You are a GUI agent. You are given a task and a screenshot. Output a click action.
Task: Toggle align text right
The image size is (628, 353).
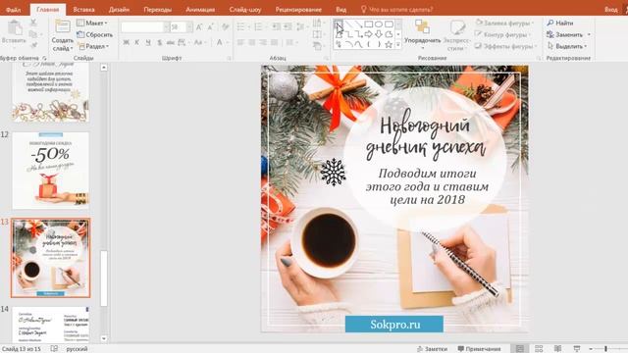263,42
